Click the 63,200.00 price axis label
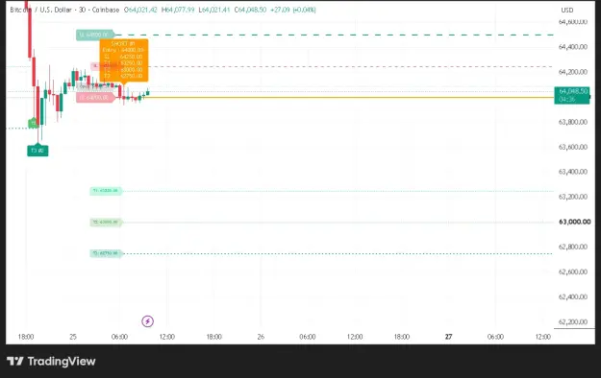The width and height of the screenshot is (601, 378). [x=573, y=197]
